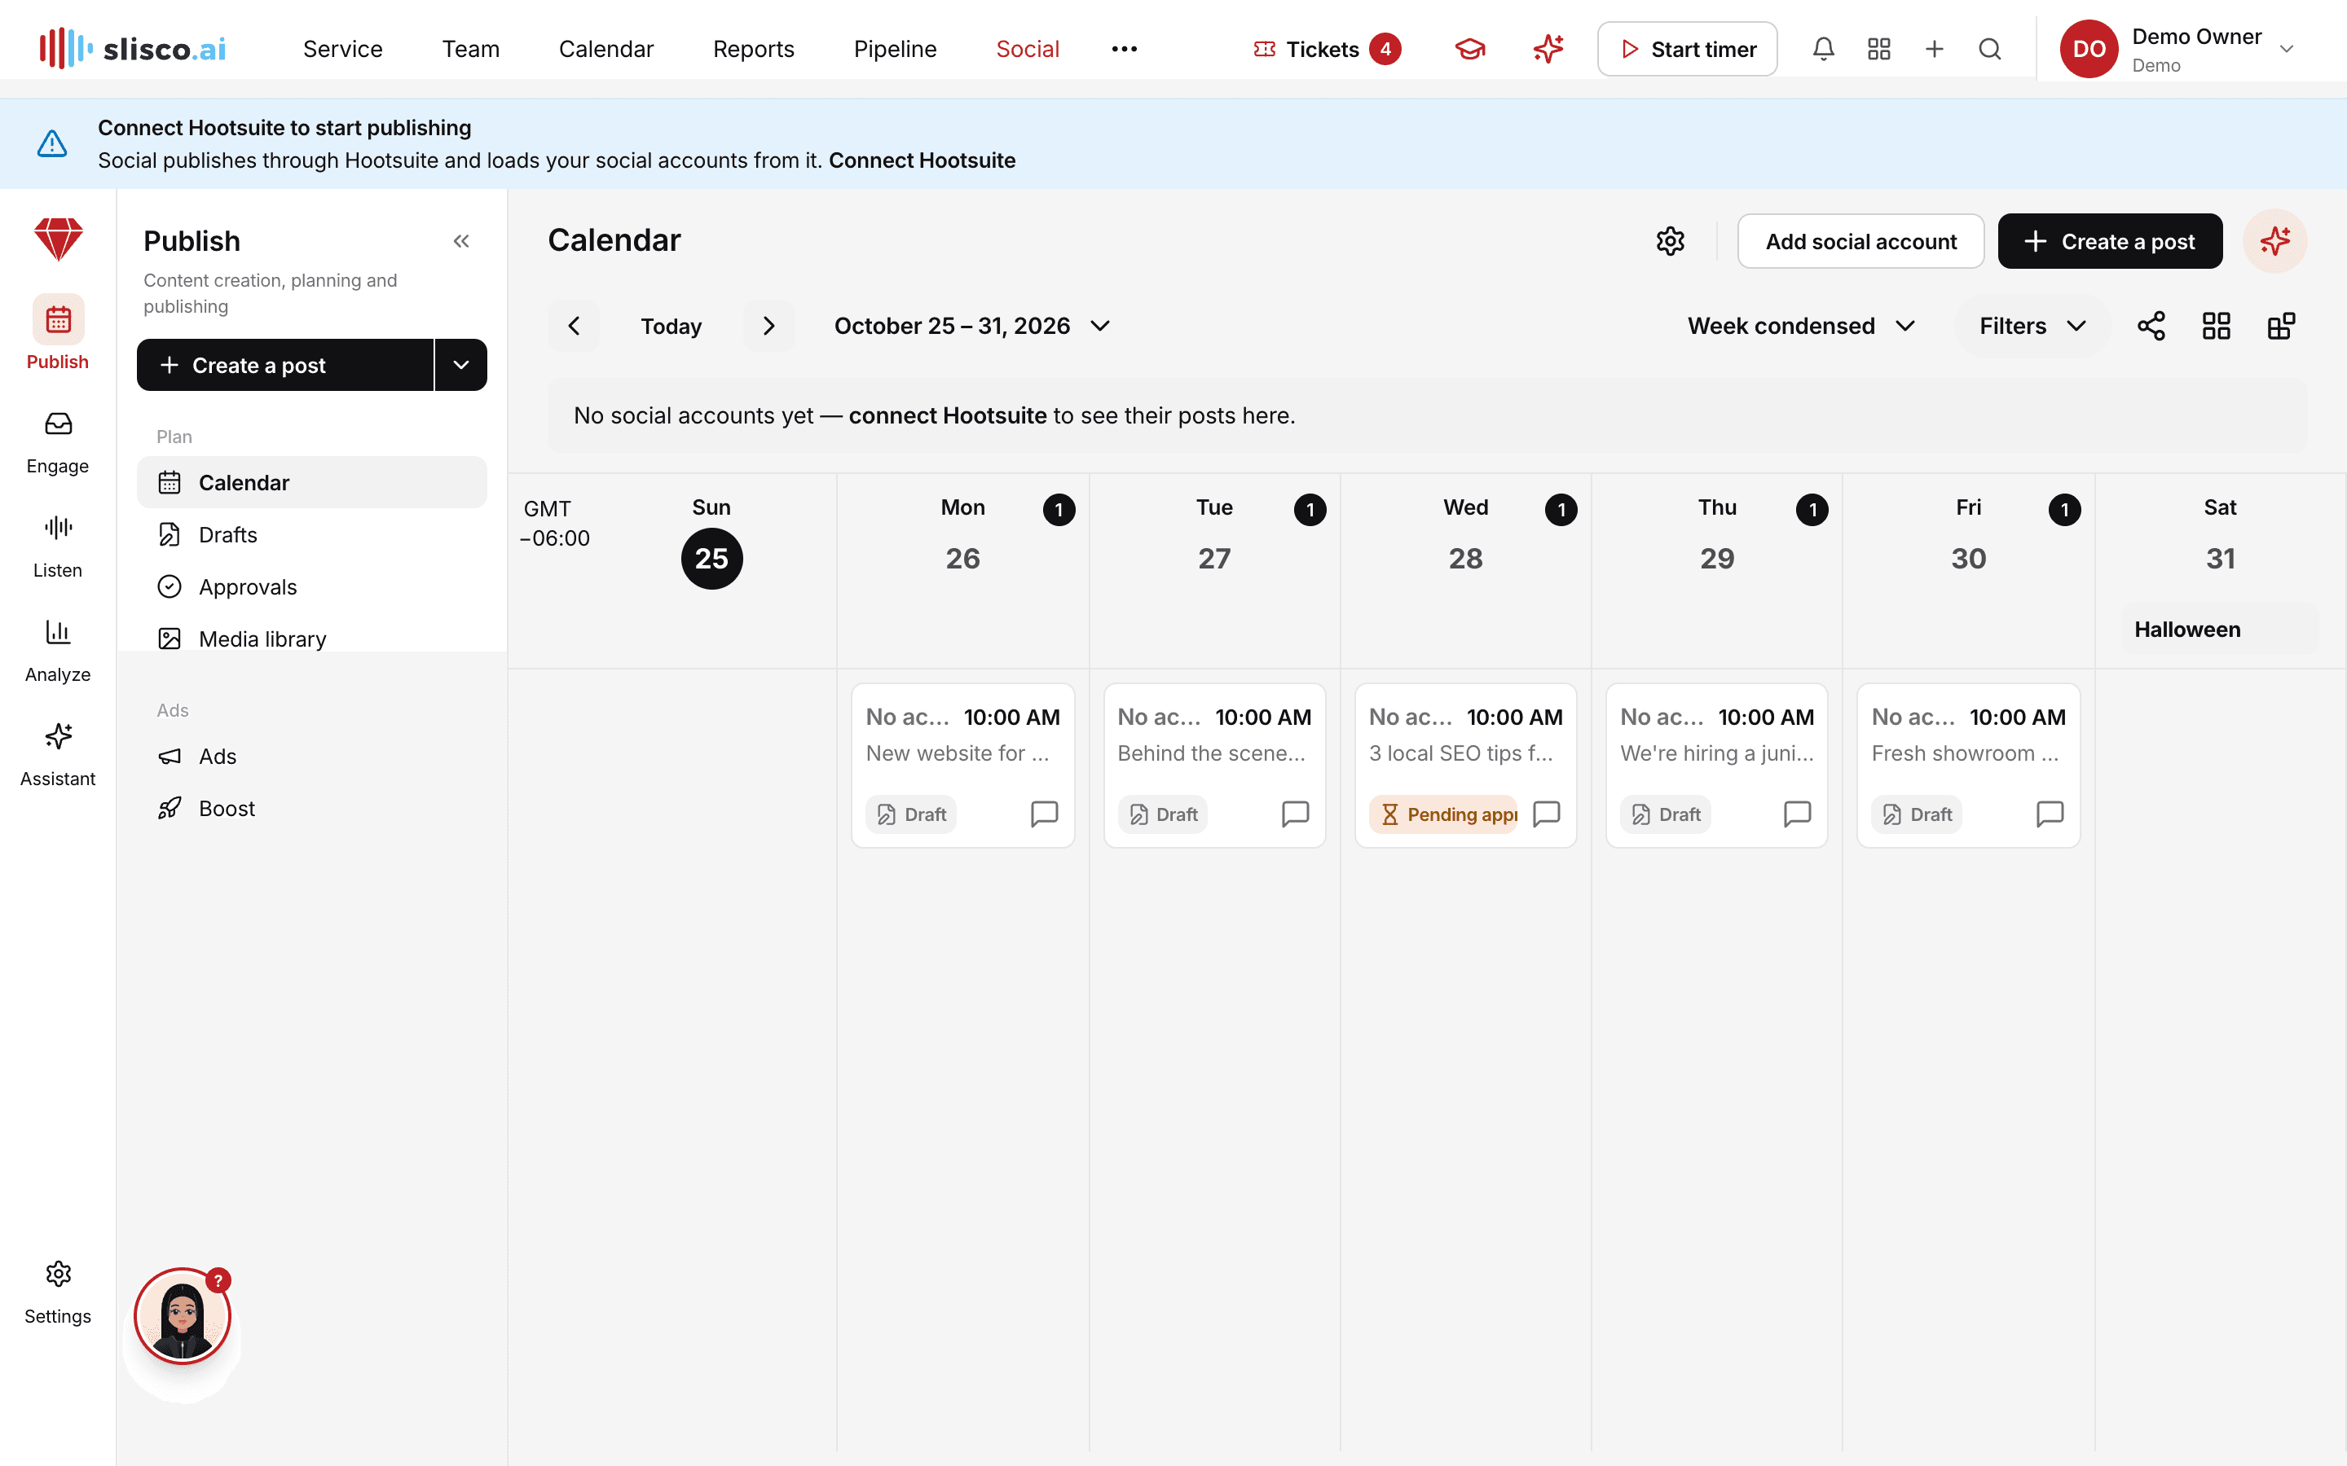Collapse the Publish side panel
Viewport: 2347px width, 1466px height.
[x=460, y=241]
